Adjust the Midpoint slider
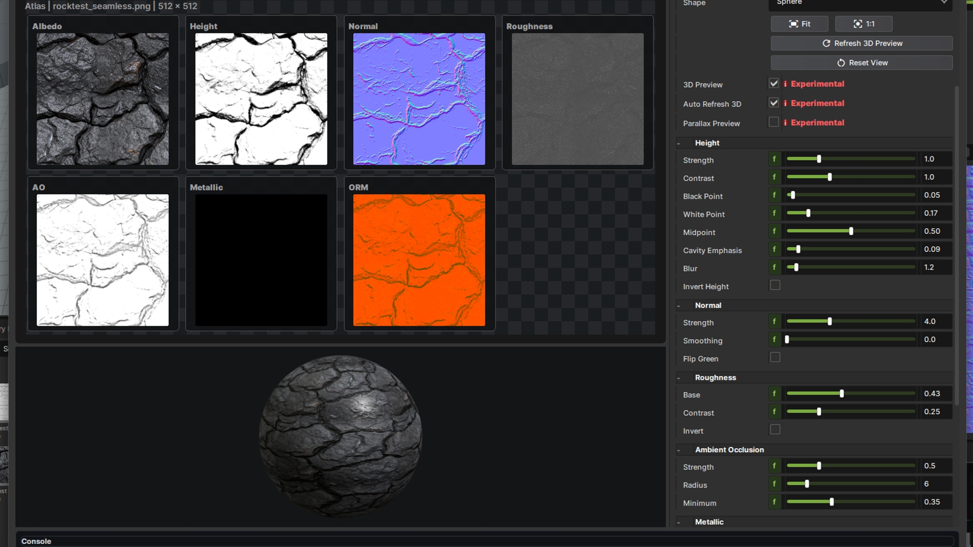 [x=851, y=231]
